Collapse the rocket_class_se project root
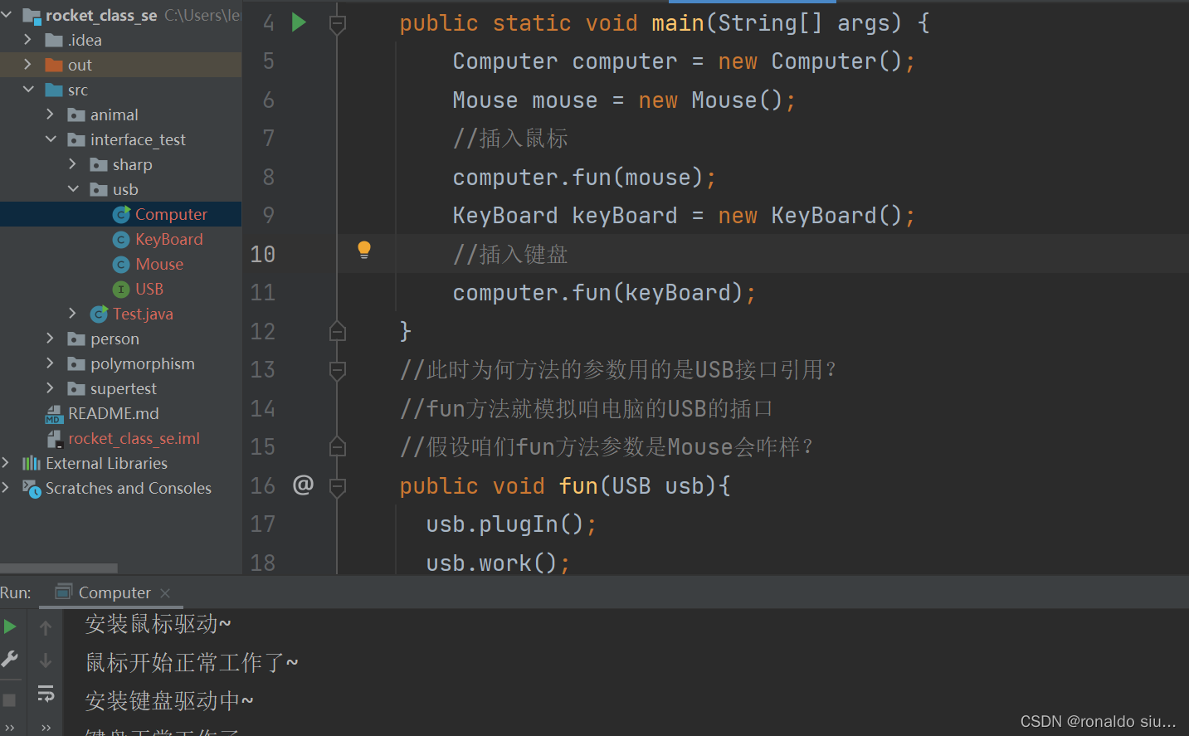1189x736 pixels. pos(7,14)
